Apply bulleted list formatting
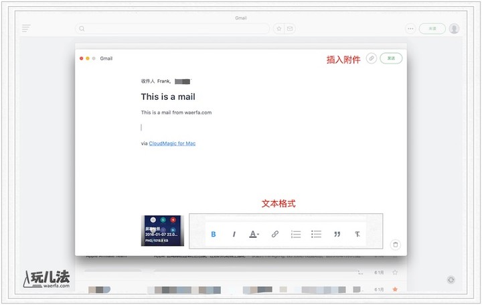This screenshot has width=482, height=305. (317, 234)
